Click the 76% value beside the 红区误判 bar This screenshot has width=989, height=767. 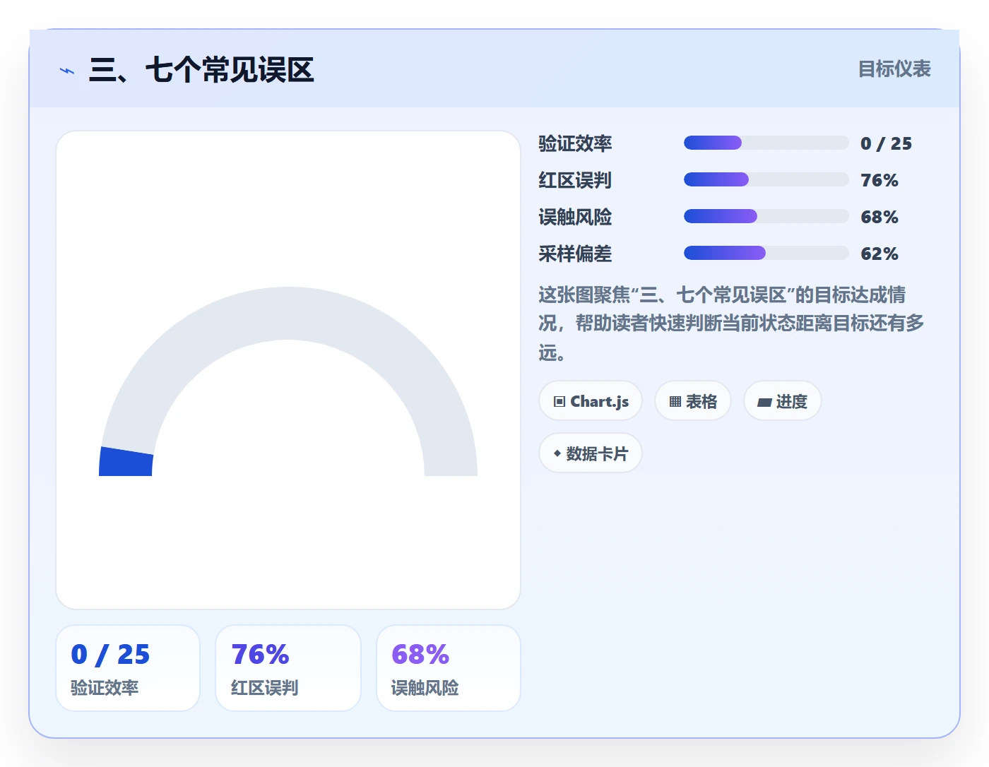(880, 180)
